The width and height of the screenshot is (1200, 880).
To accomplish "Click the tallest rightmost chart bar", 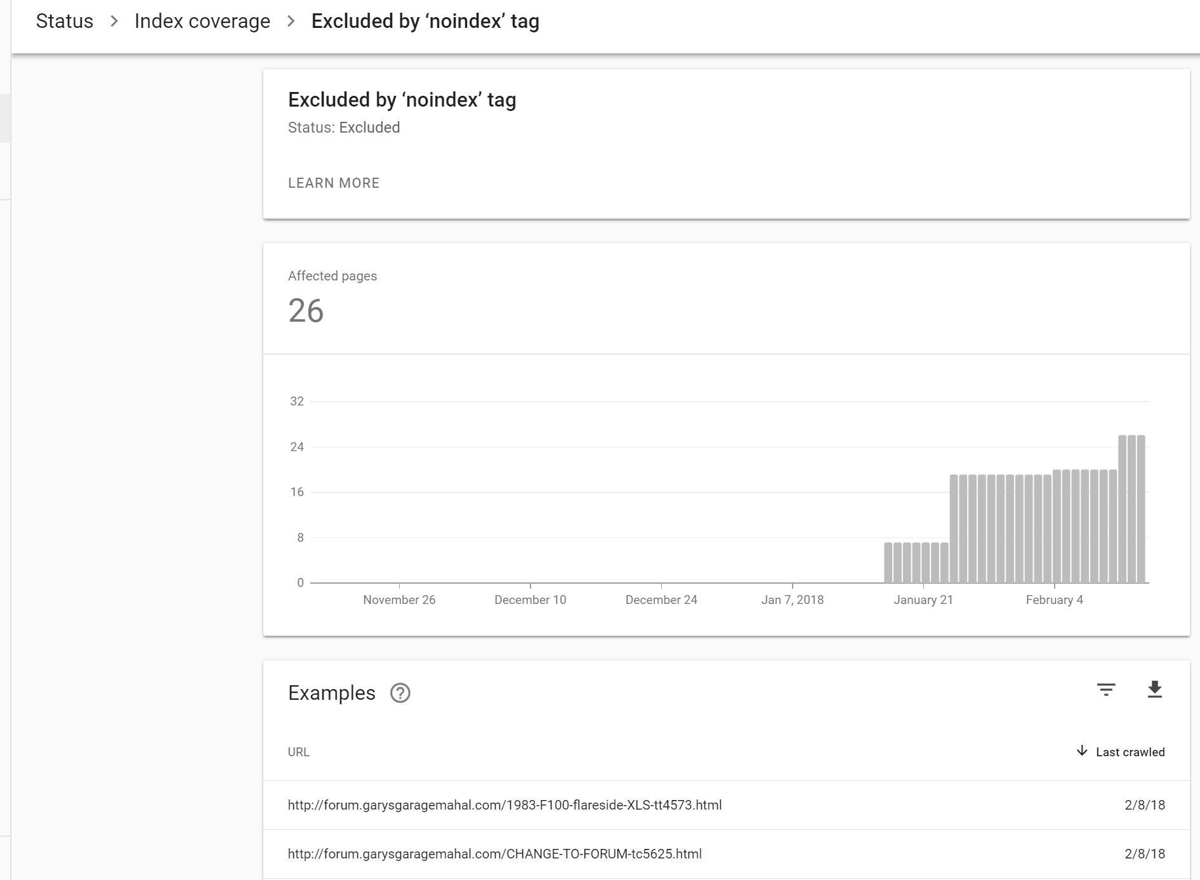I will coord(1141,509).
